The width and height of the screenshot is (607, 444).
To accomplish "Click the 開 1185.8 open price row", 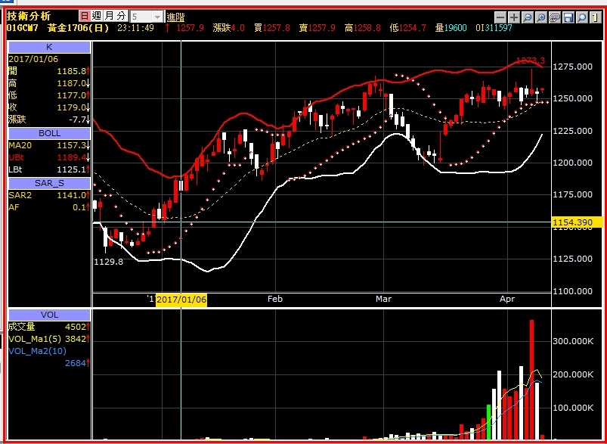I will [49, 71].
